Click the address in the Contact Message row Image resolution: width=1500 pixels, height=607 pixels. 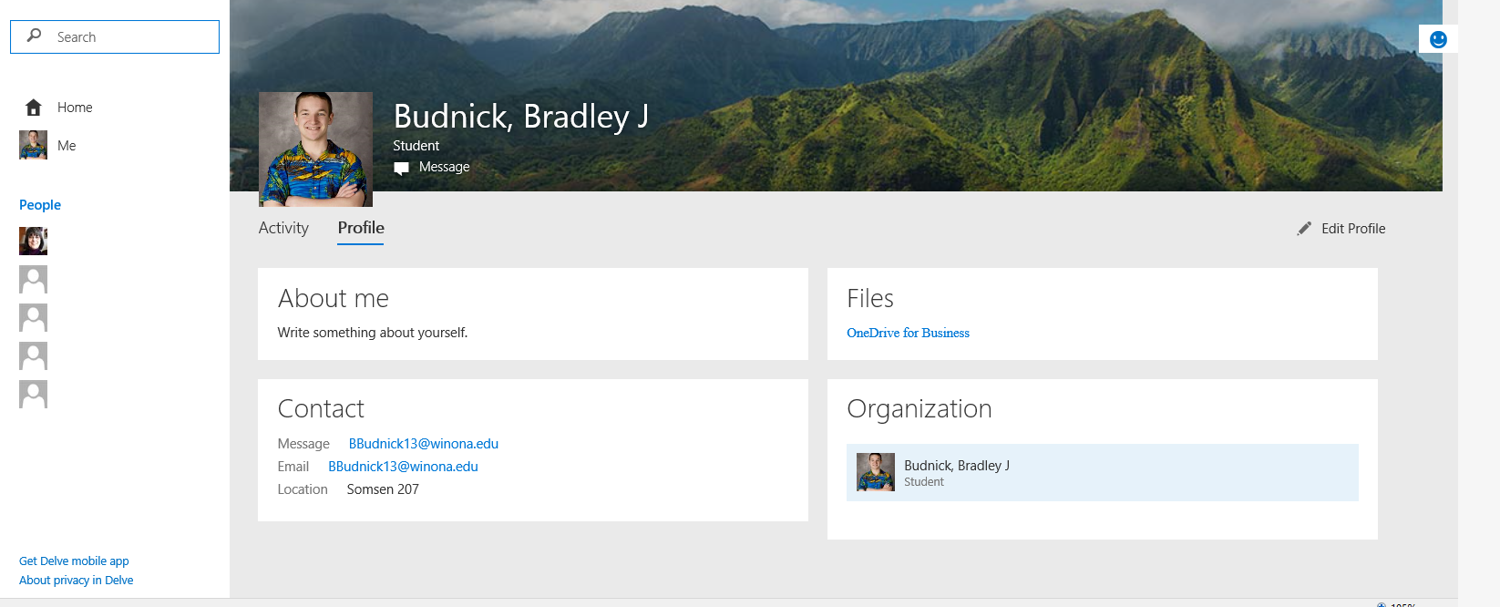tap(423, 444)
